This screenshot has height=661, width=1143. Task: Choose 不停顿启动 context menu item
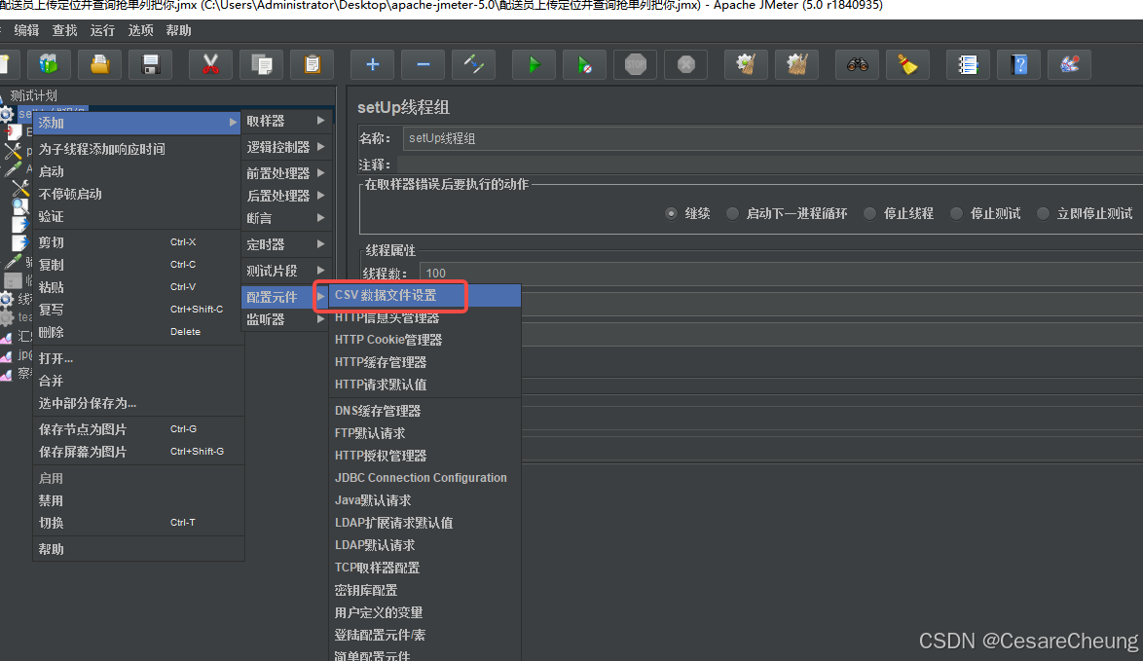coord(138,194)
